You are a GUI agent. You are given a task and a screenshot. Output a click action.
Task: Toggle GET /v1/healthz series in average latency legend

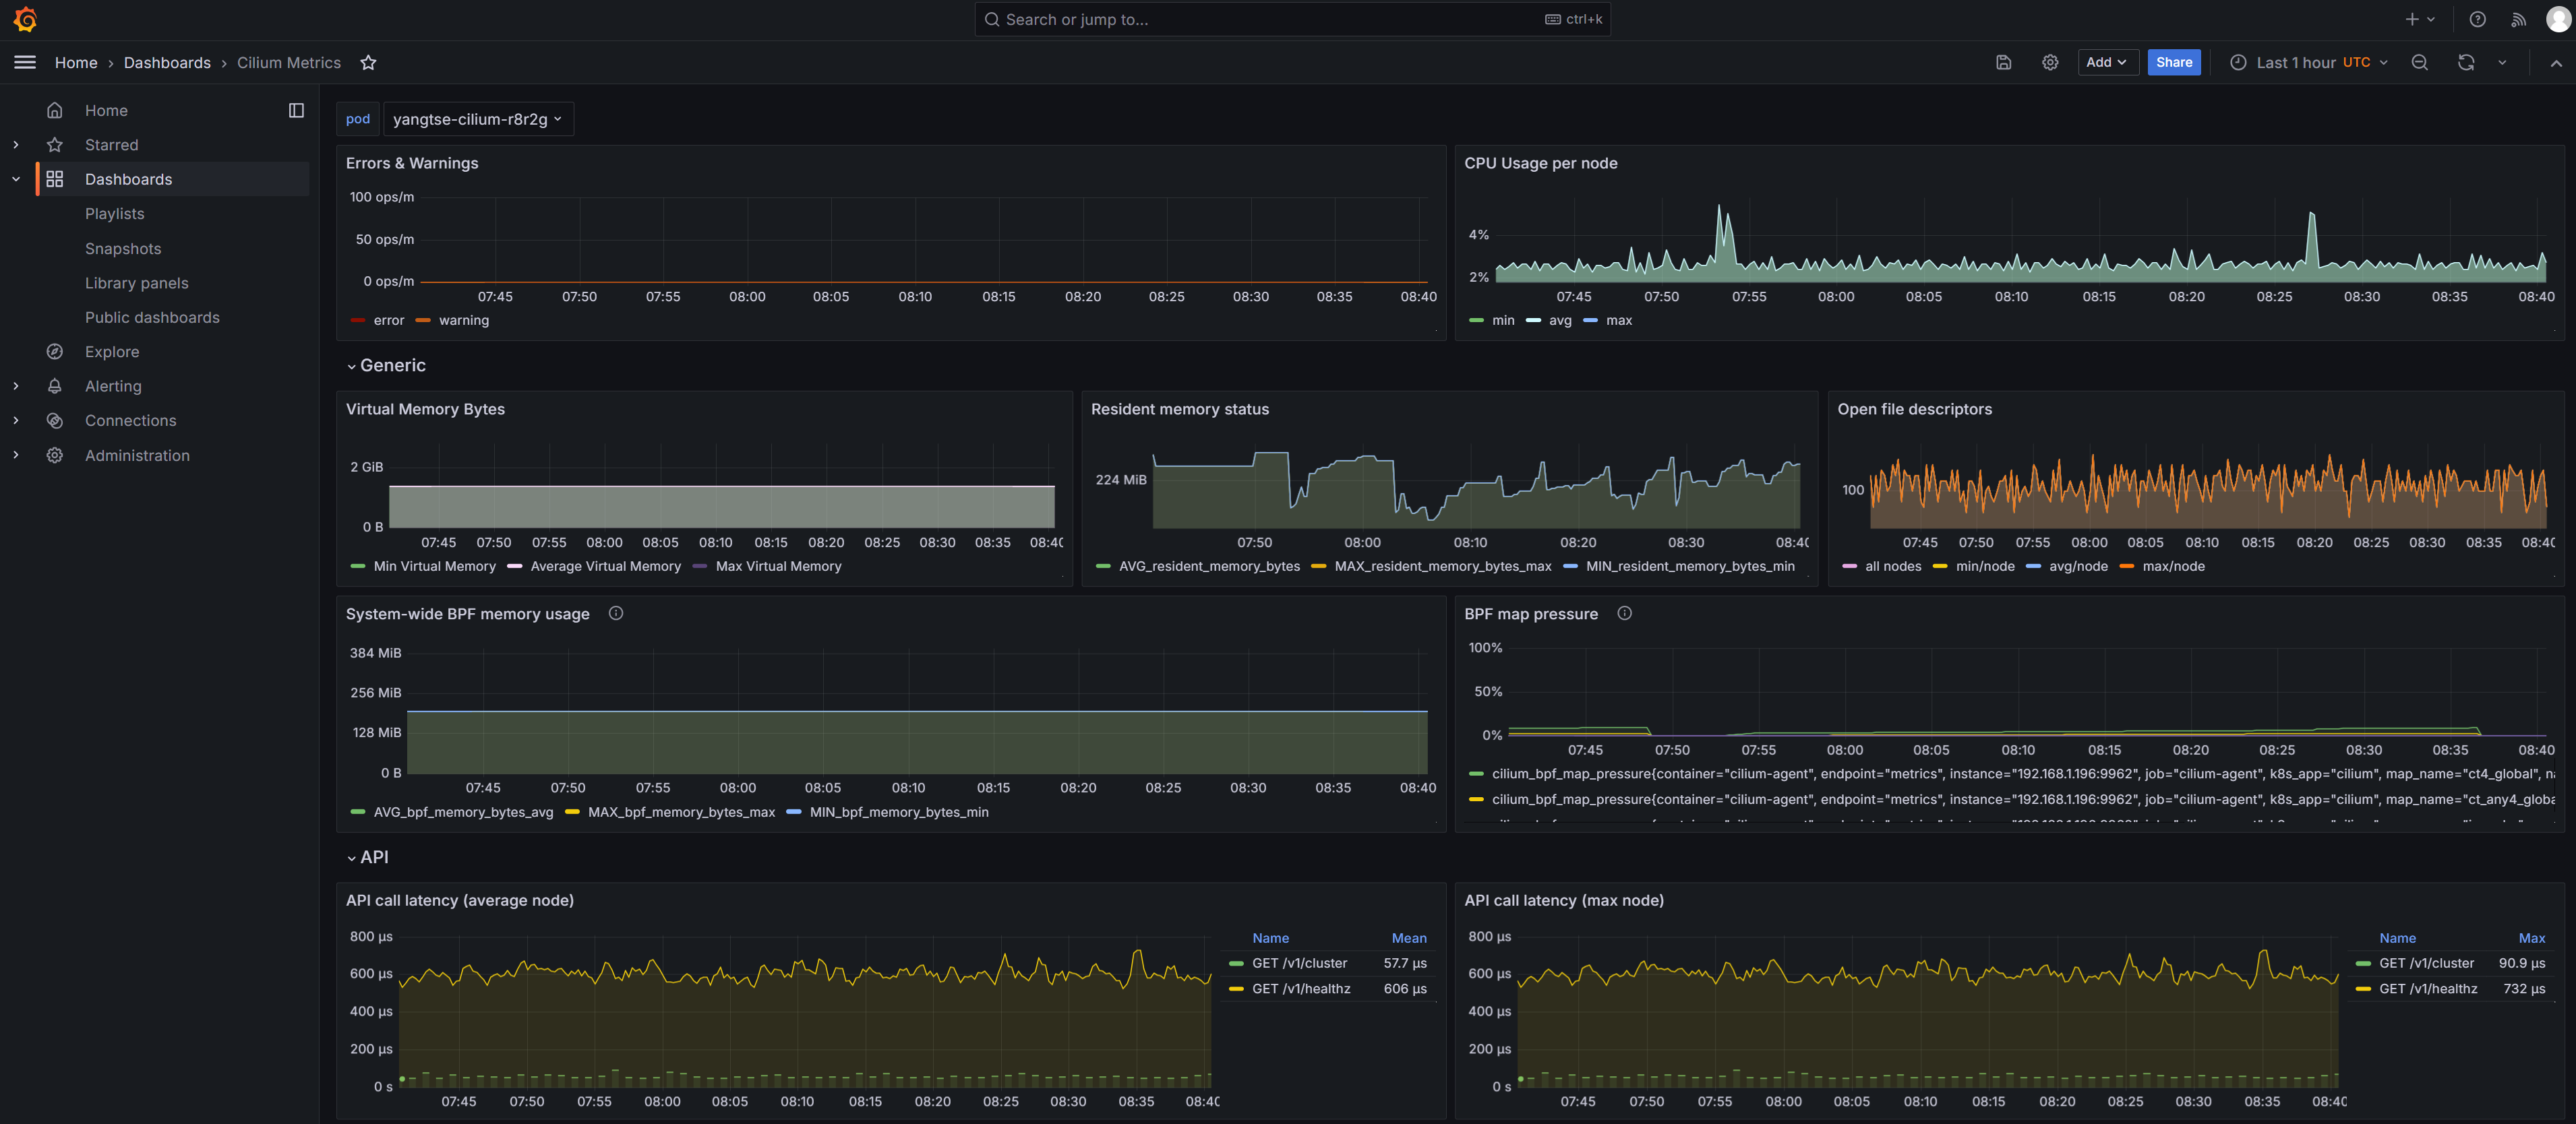pos(1300,988)
